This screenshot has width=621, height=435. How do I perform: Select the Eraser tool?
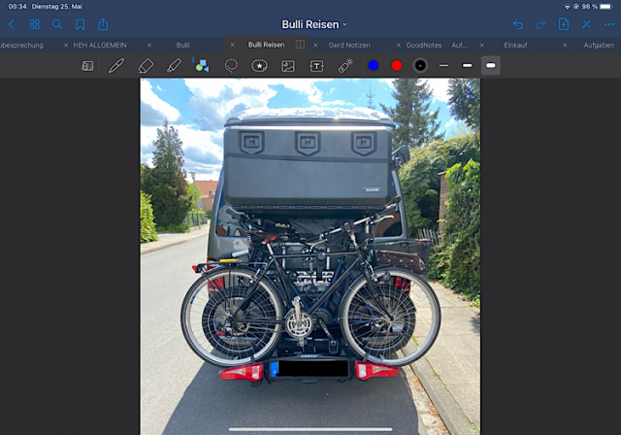pos(146,65)
